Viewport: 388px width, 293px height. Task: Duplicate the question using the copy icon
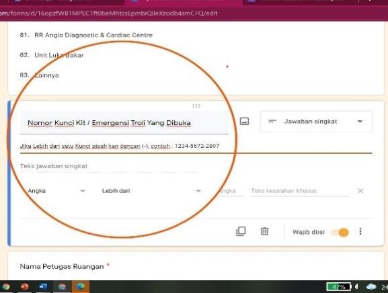[x=241, y=231]
